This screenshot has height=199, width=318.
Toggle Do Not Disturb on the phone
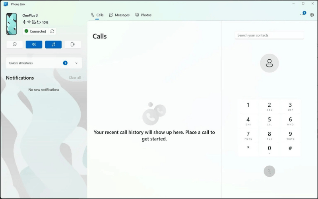pyautogui.click(x=15, y=45)
